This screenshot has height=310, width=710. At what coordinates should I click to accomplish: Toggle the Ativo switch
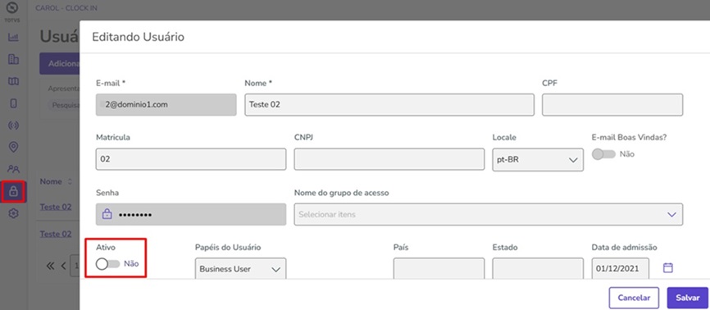[107, 264]
